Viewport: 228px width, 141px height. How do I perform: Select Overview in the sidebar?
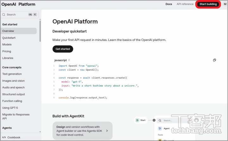(x=19, y=31)
